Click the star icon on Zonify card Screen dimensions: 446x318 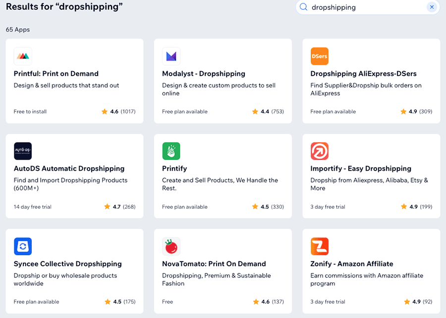[407, 302]
